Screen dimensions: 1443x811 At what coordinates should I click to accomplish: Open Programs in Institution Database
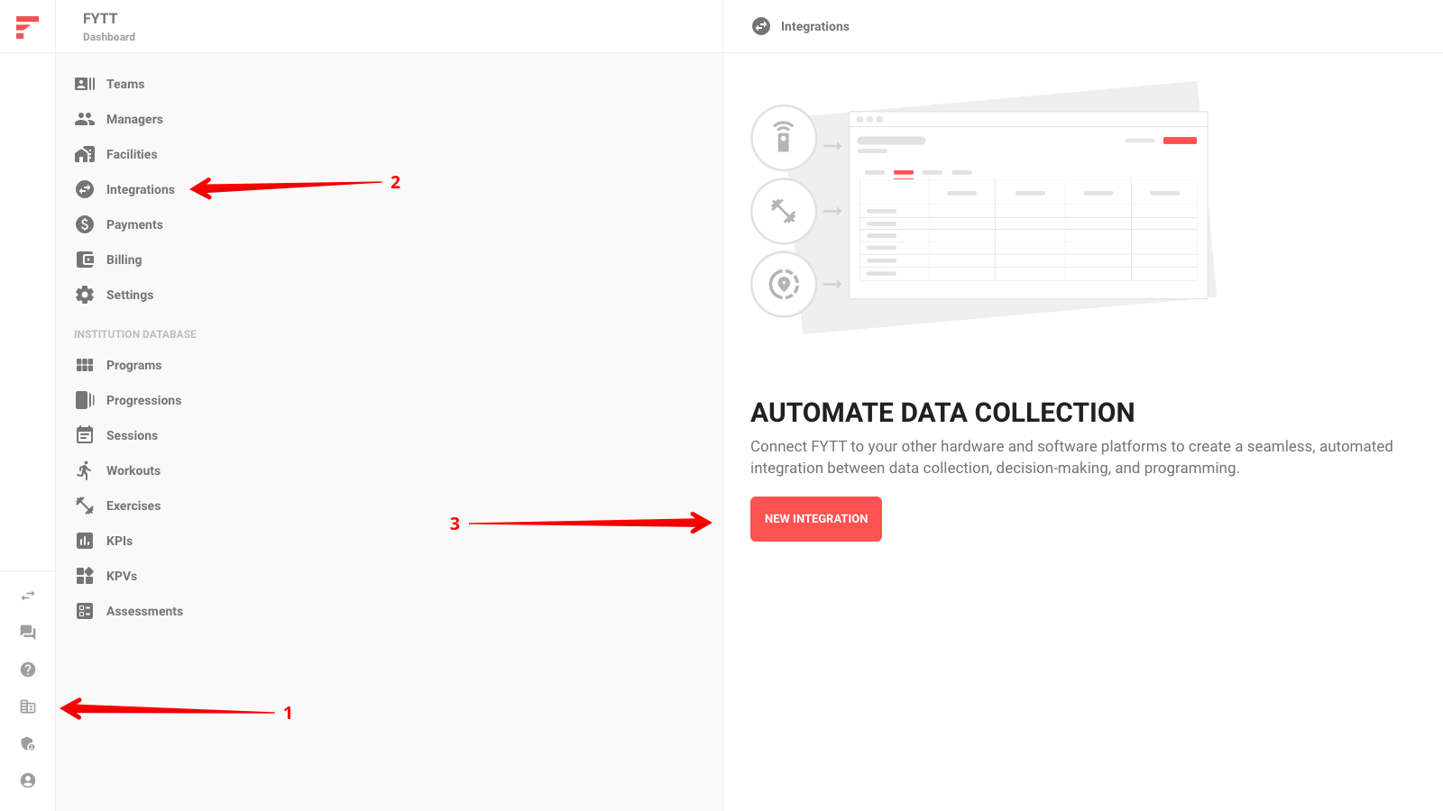click(x=133, y=365)
